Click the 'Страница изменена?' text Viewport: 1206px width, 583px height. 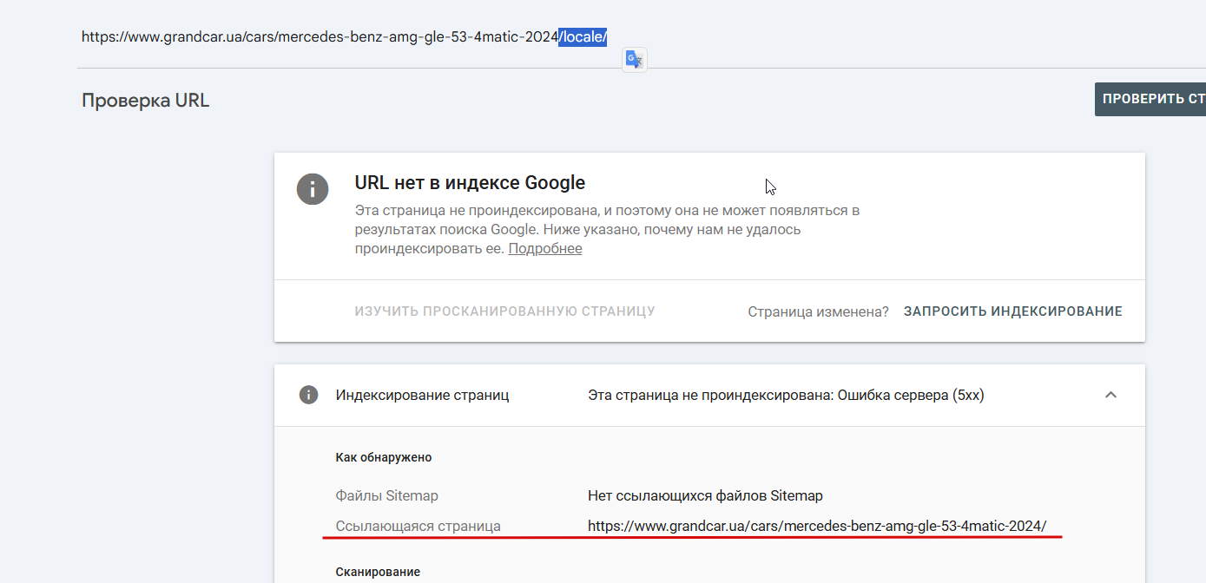[818, 311]
